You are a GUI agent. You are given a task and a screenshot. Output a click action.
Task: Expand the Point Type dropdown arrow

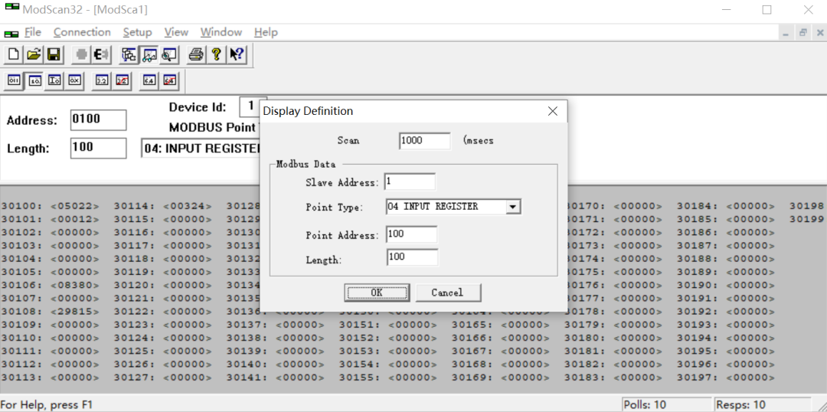[513, 208]
